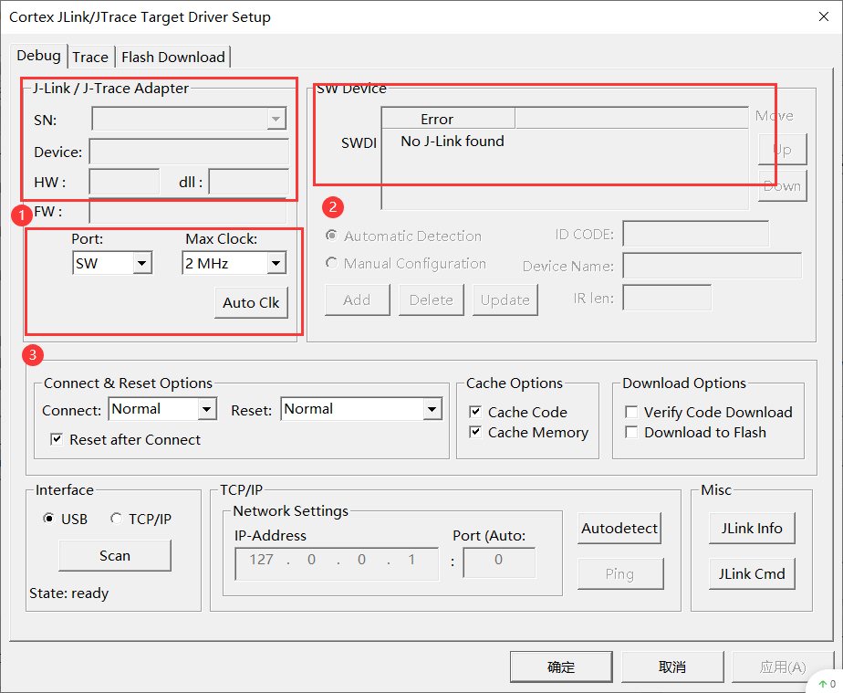This screenshot has width=843, height=693.
Task: Close the Target Driver Setup dialog
Action: point(824,16)
